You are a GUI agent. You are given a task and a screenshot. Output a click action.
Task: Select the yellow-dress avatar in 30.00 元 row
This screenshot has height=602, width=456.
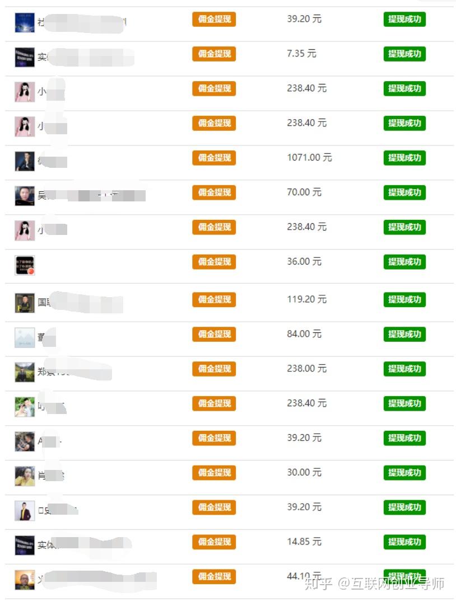[x=25, y=476]
